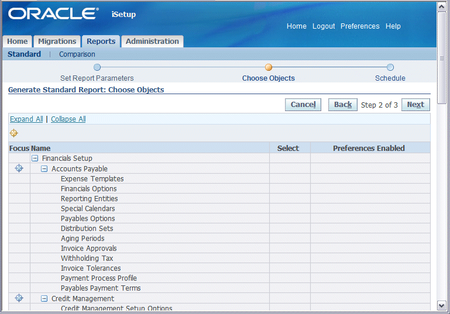The height and width of the screenshot is (314, 450).
Task: Select the Reports tab
Action: click(x=101, y=42)
